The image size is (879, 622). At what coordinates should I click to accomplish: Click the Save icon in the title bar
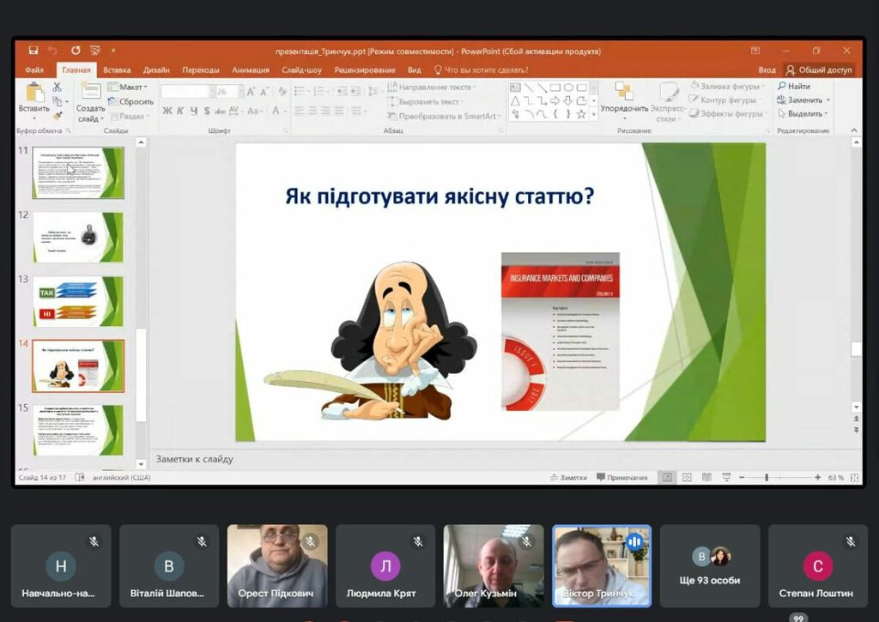tap(33, 51)
